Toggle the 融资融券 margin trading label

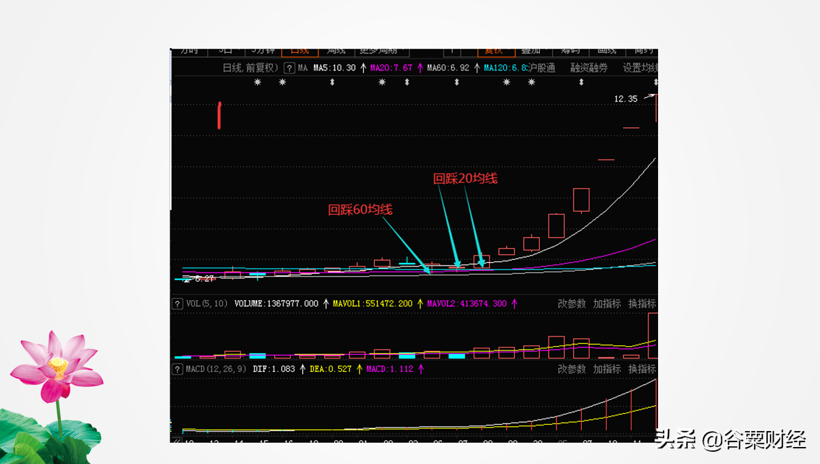click(x=589, y=68)
